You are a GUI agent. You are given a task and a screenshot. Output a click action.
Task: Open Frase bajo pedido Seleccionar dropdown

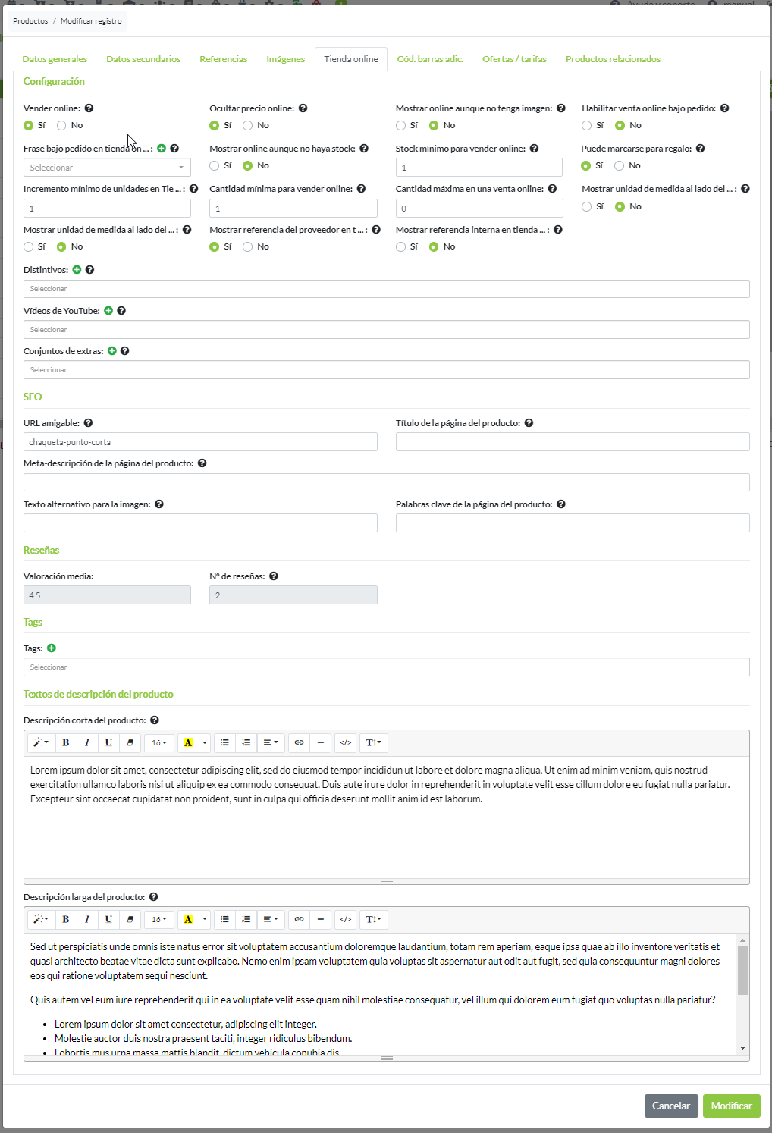click(x=107, y=168)
